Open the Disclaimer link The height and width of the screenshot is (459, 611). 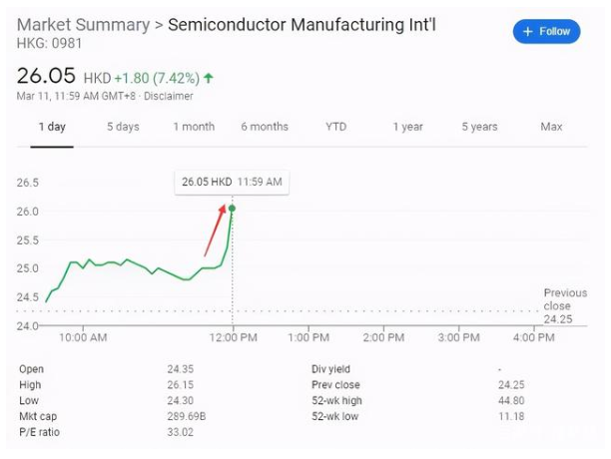tap(168, 97)
